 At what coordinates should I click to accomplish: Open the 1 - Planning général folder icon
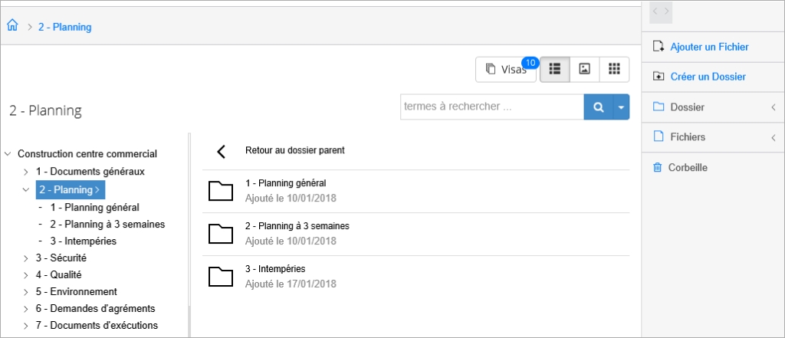tap(221, 191)
